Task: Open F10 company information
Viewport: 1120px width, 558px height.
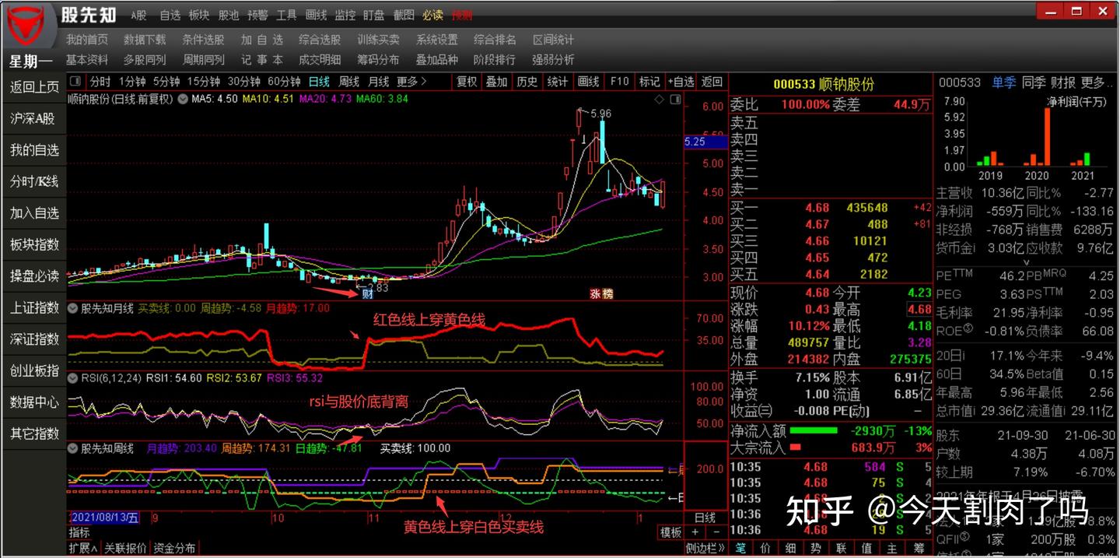Action: pos(618,81)
